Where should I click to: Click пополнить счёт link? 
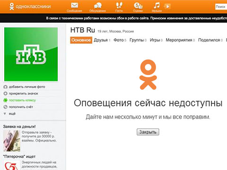[21, 107]
